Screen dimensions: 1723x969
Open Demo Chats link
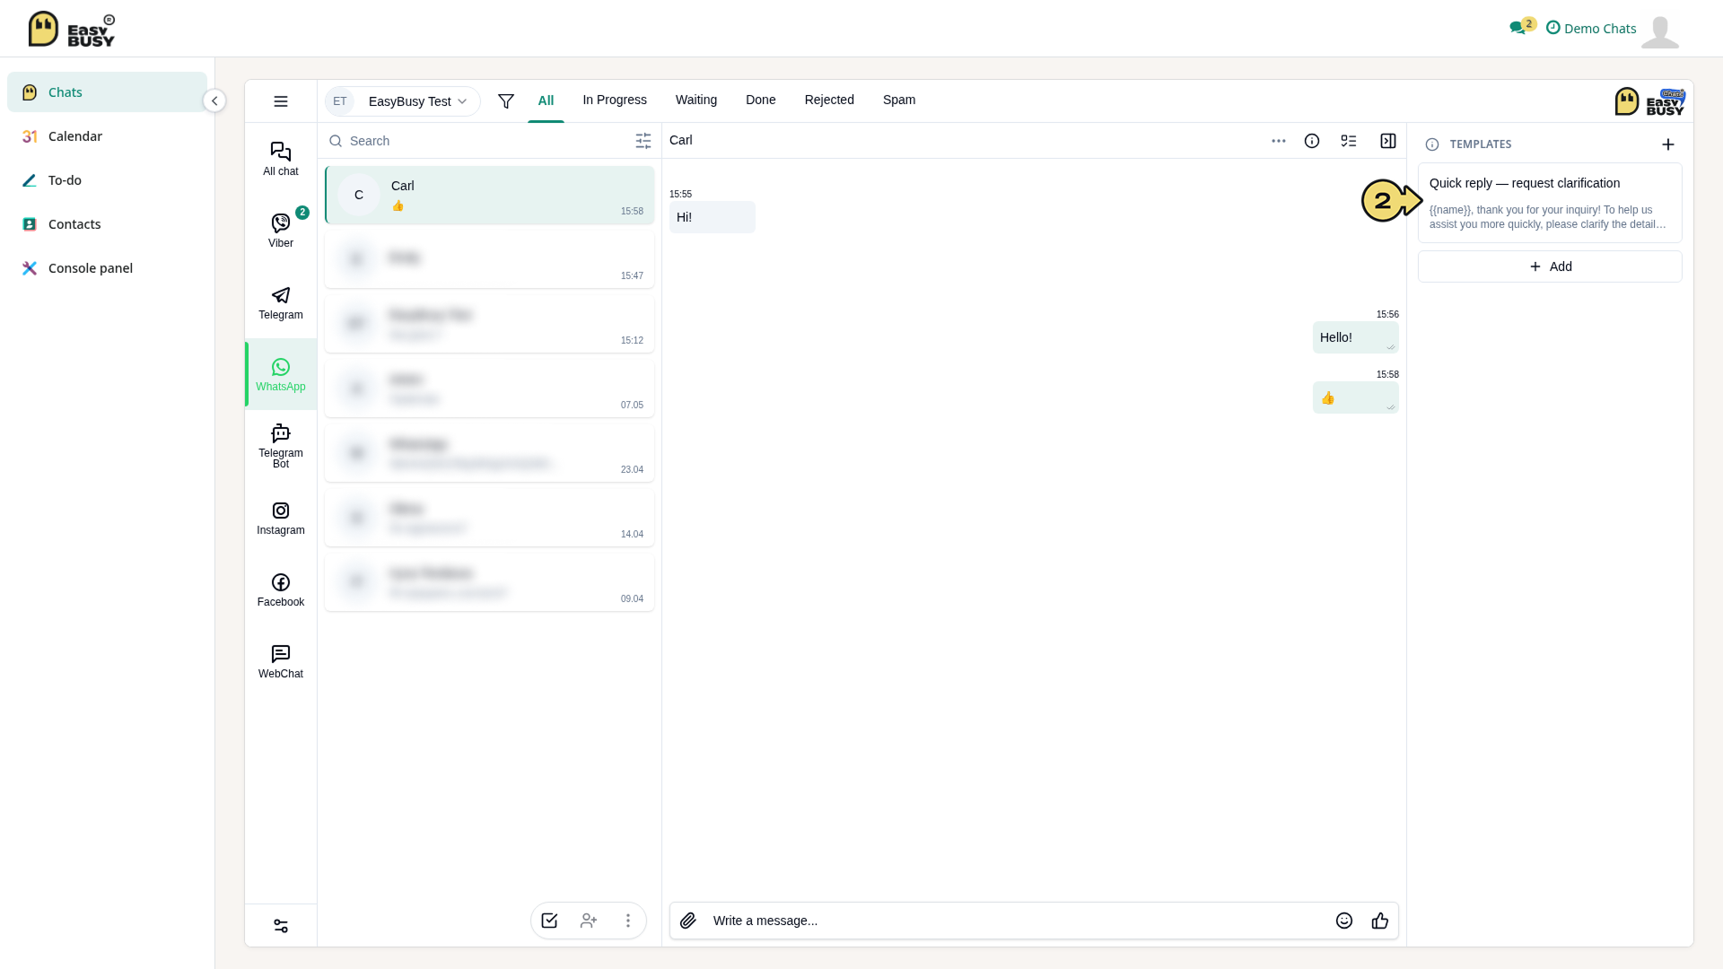[x=1591, y=28]
